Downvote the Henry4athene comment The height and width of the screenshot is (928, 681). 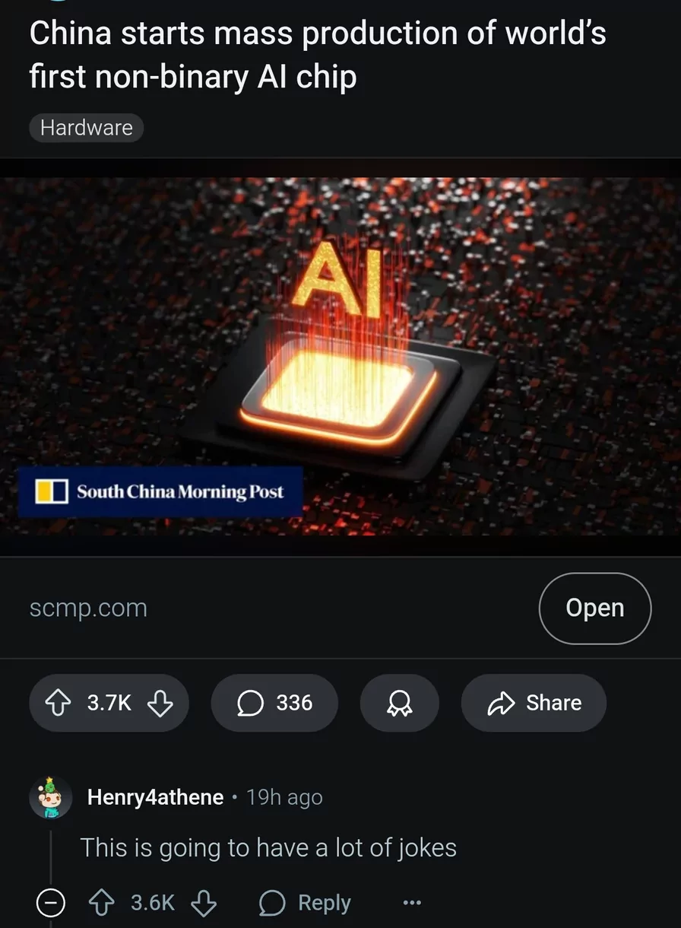(x=203, y=903)
